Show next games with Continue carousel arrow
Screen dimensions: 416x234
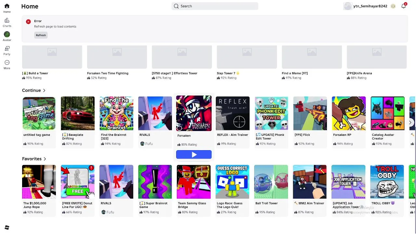[410, 123]
